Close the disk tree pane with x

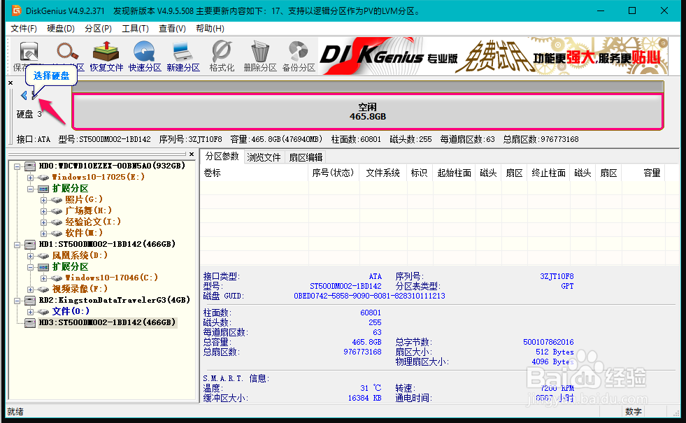point(191,154)
